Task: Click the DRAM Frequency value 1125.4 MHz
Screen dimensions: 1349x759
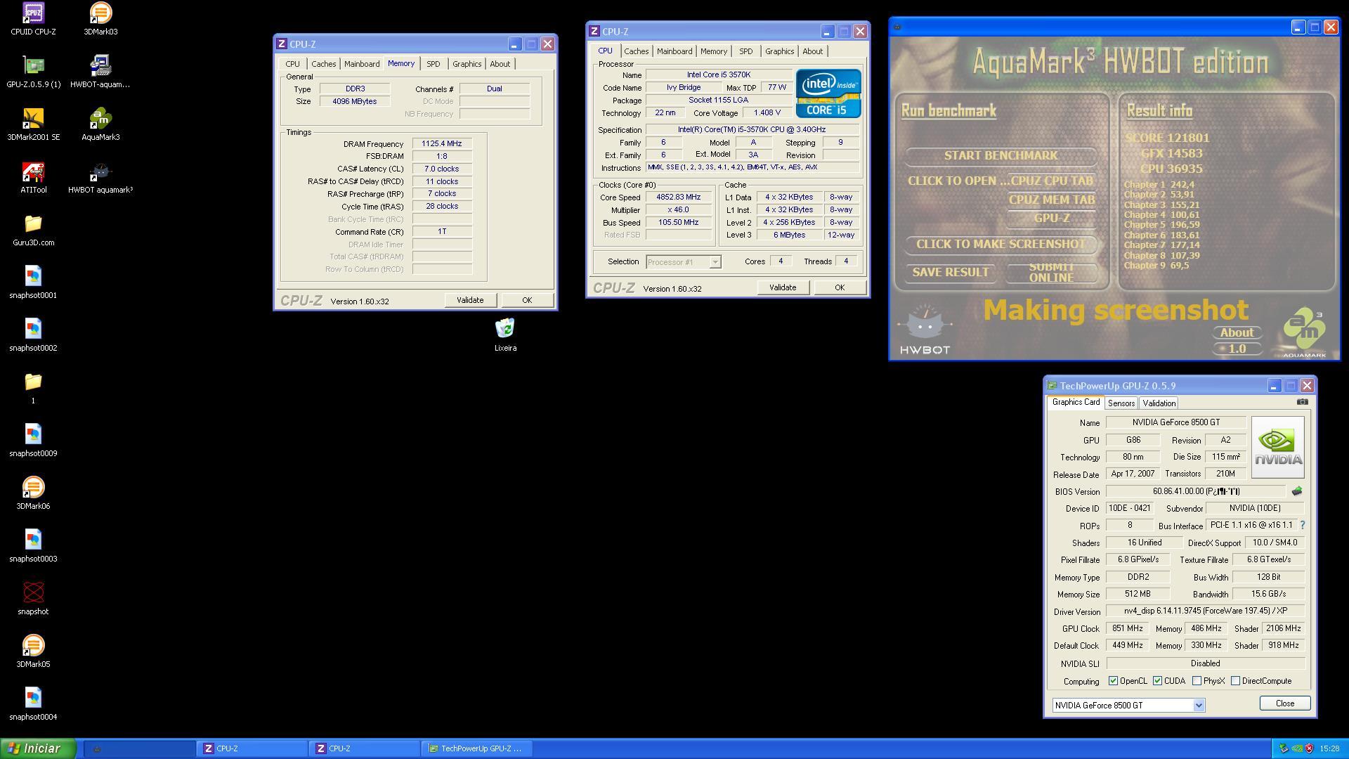Action: pos(441,143)
